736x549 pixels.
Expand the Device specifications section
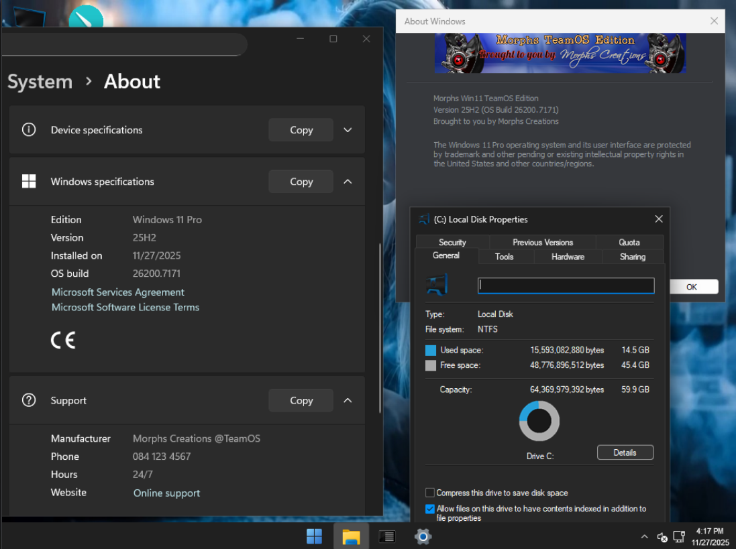(348, 130)
